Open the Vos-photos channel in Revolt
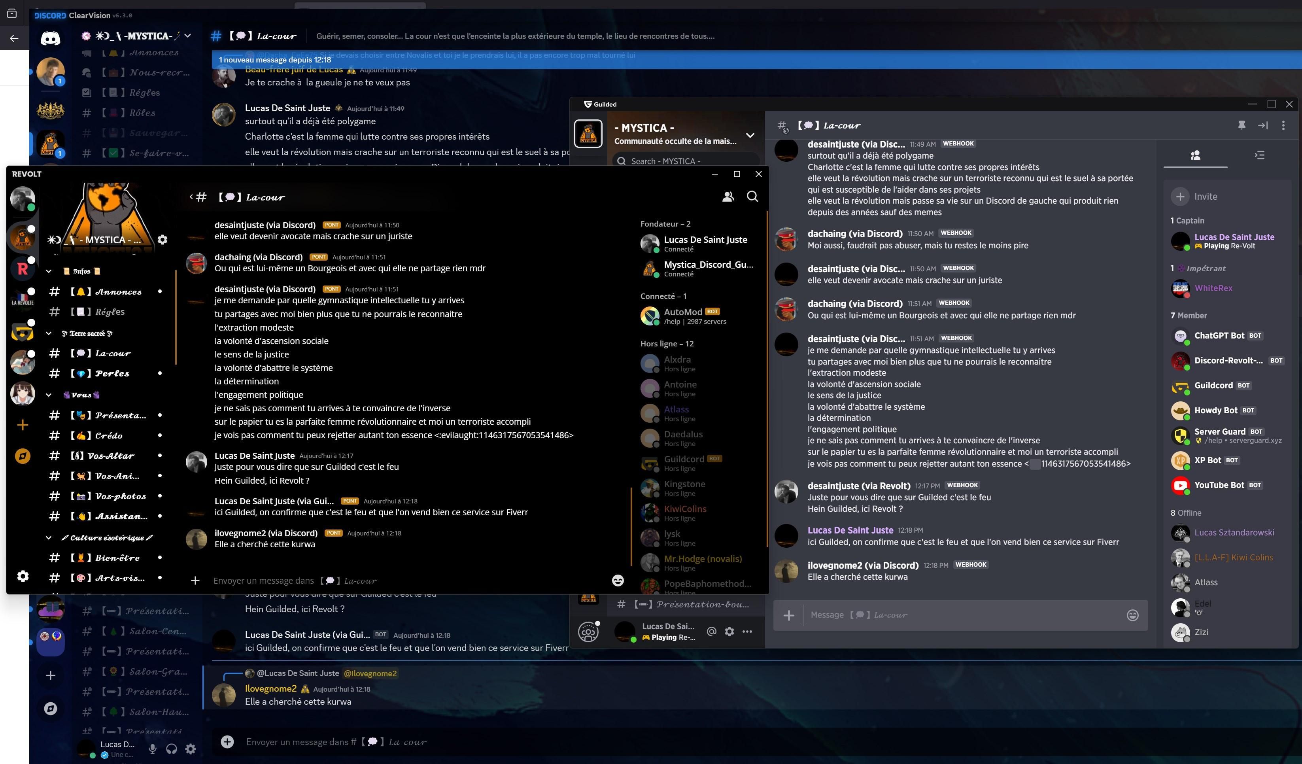This screenshot has width=1302, height=764. [106, 496]
